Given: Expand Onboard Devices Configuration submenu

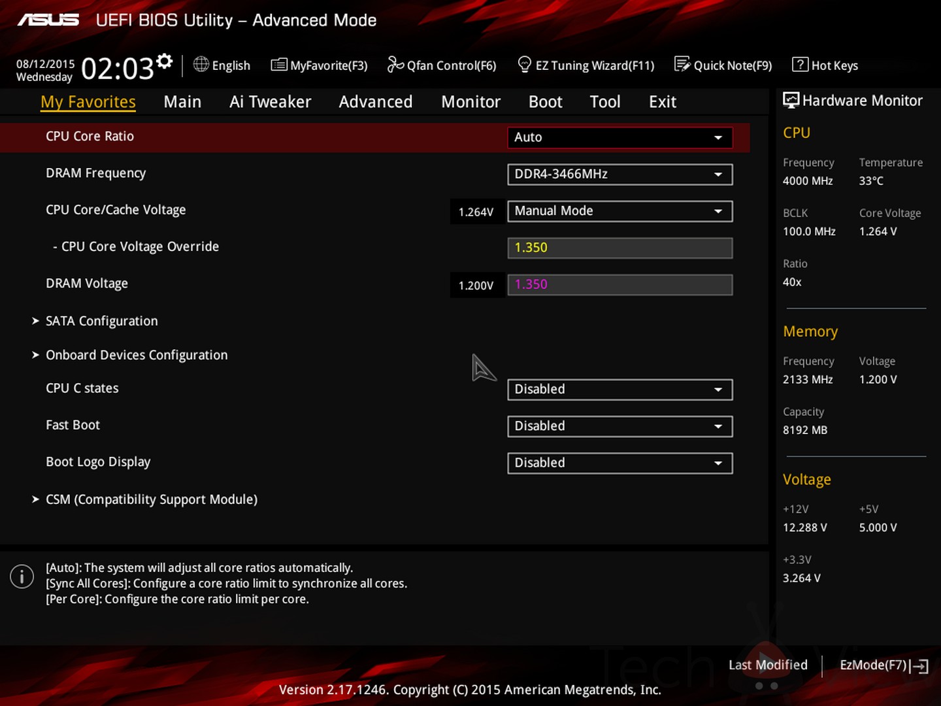Looking at the screenshot, I should coord(137,355).
